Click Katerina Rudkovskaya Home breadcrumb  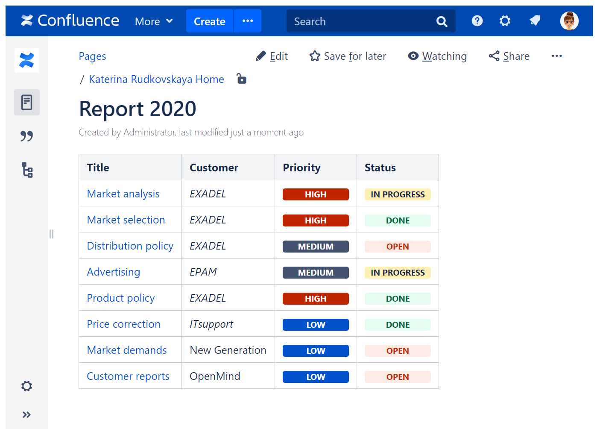pyautogui.click(x=156, y=79)
